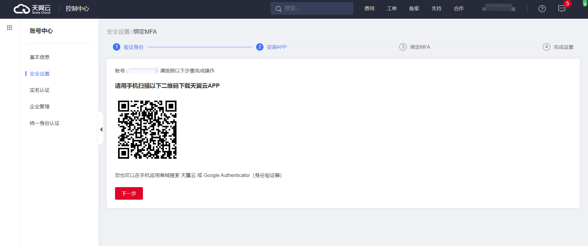Click the Google Authenticator hint text

click(198, 175)
